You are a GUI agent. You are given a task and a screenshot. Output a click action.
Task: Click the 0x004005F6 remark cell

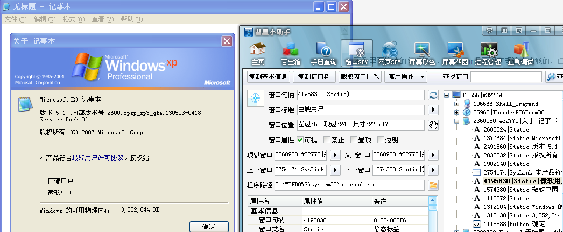400,220
